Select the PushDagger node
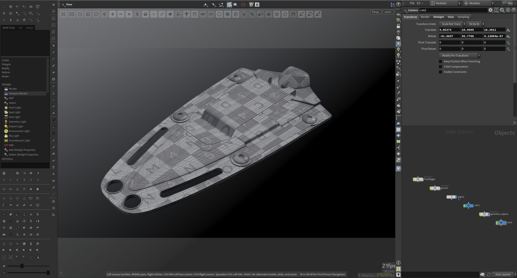The image size is (517, 278). point(418,179)
